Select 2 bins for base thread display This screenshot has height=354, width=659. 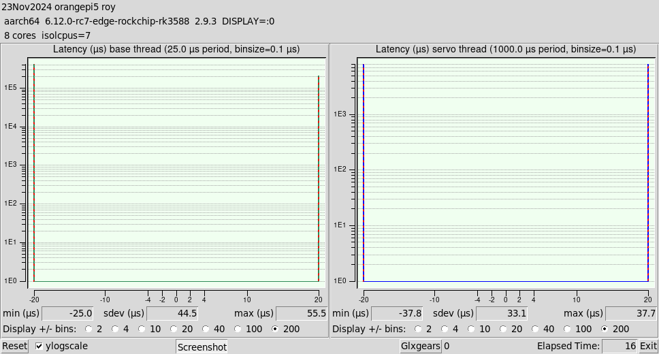click(x=89, y=329)
